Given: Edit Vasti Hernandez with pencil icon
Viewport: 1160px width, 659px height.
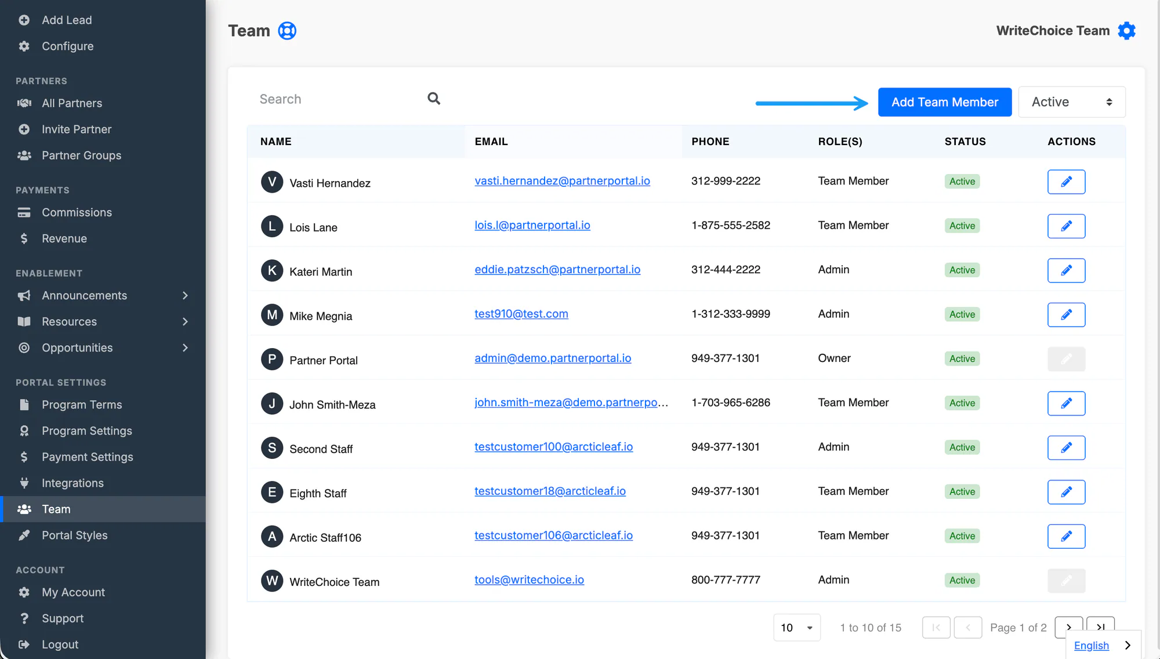Looking at the screenshot, I should click(1066, 182).
